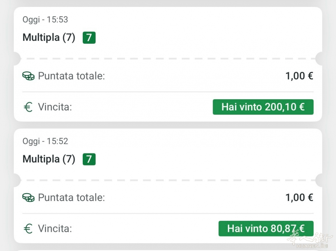Click Puntata totale label in the 15:52 bet
This screenshot has height=251, width=336.
(x=72, y=198)
